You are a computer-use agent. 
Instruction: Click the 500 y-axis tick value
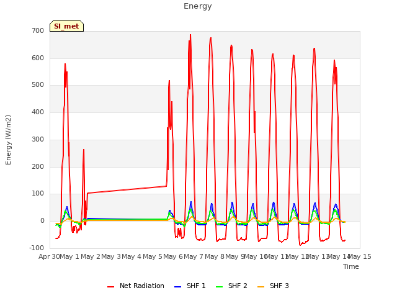point(38,85)
